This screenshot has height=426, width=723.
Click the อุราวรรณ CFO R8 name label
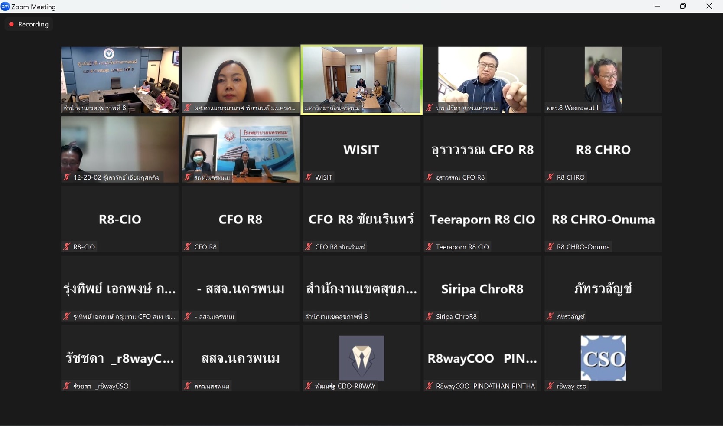[460, 177]
